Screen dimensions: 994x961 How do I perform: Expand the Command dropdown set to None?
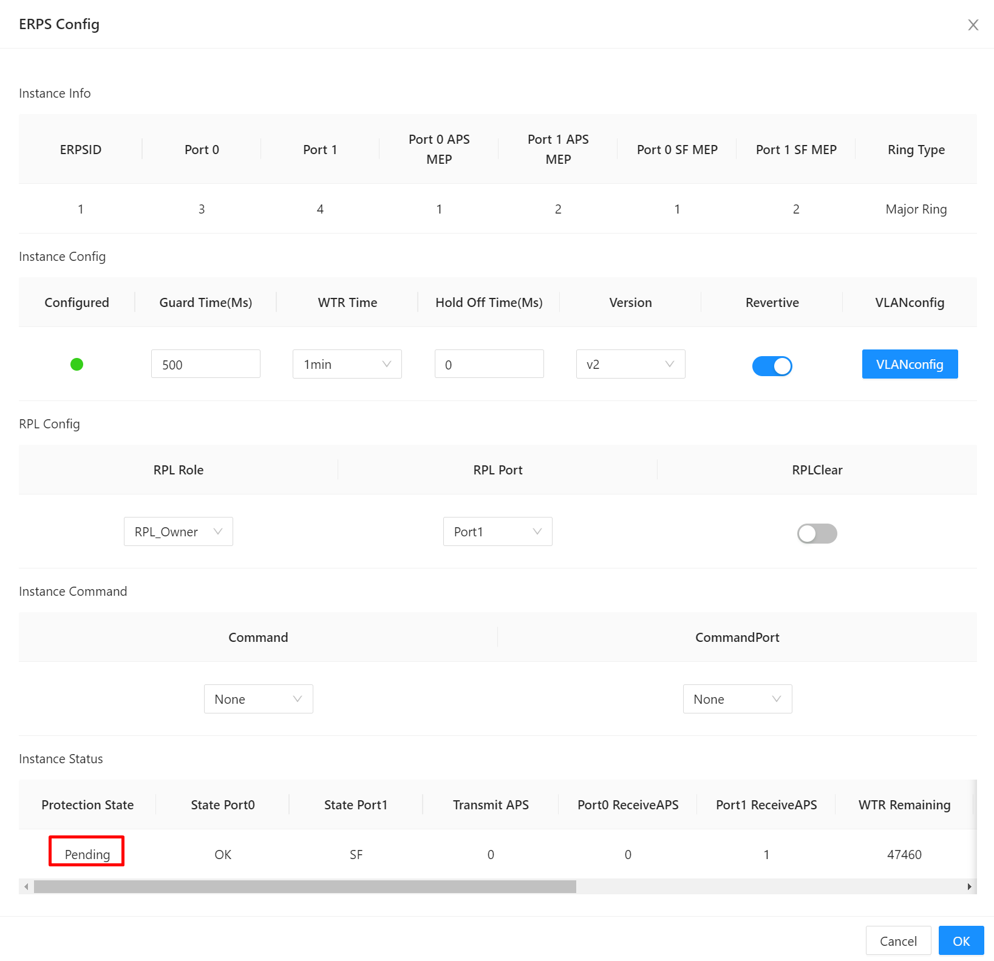[x=259, y=699]
